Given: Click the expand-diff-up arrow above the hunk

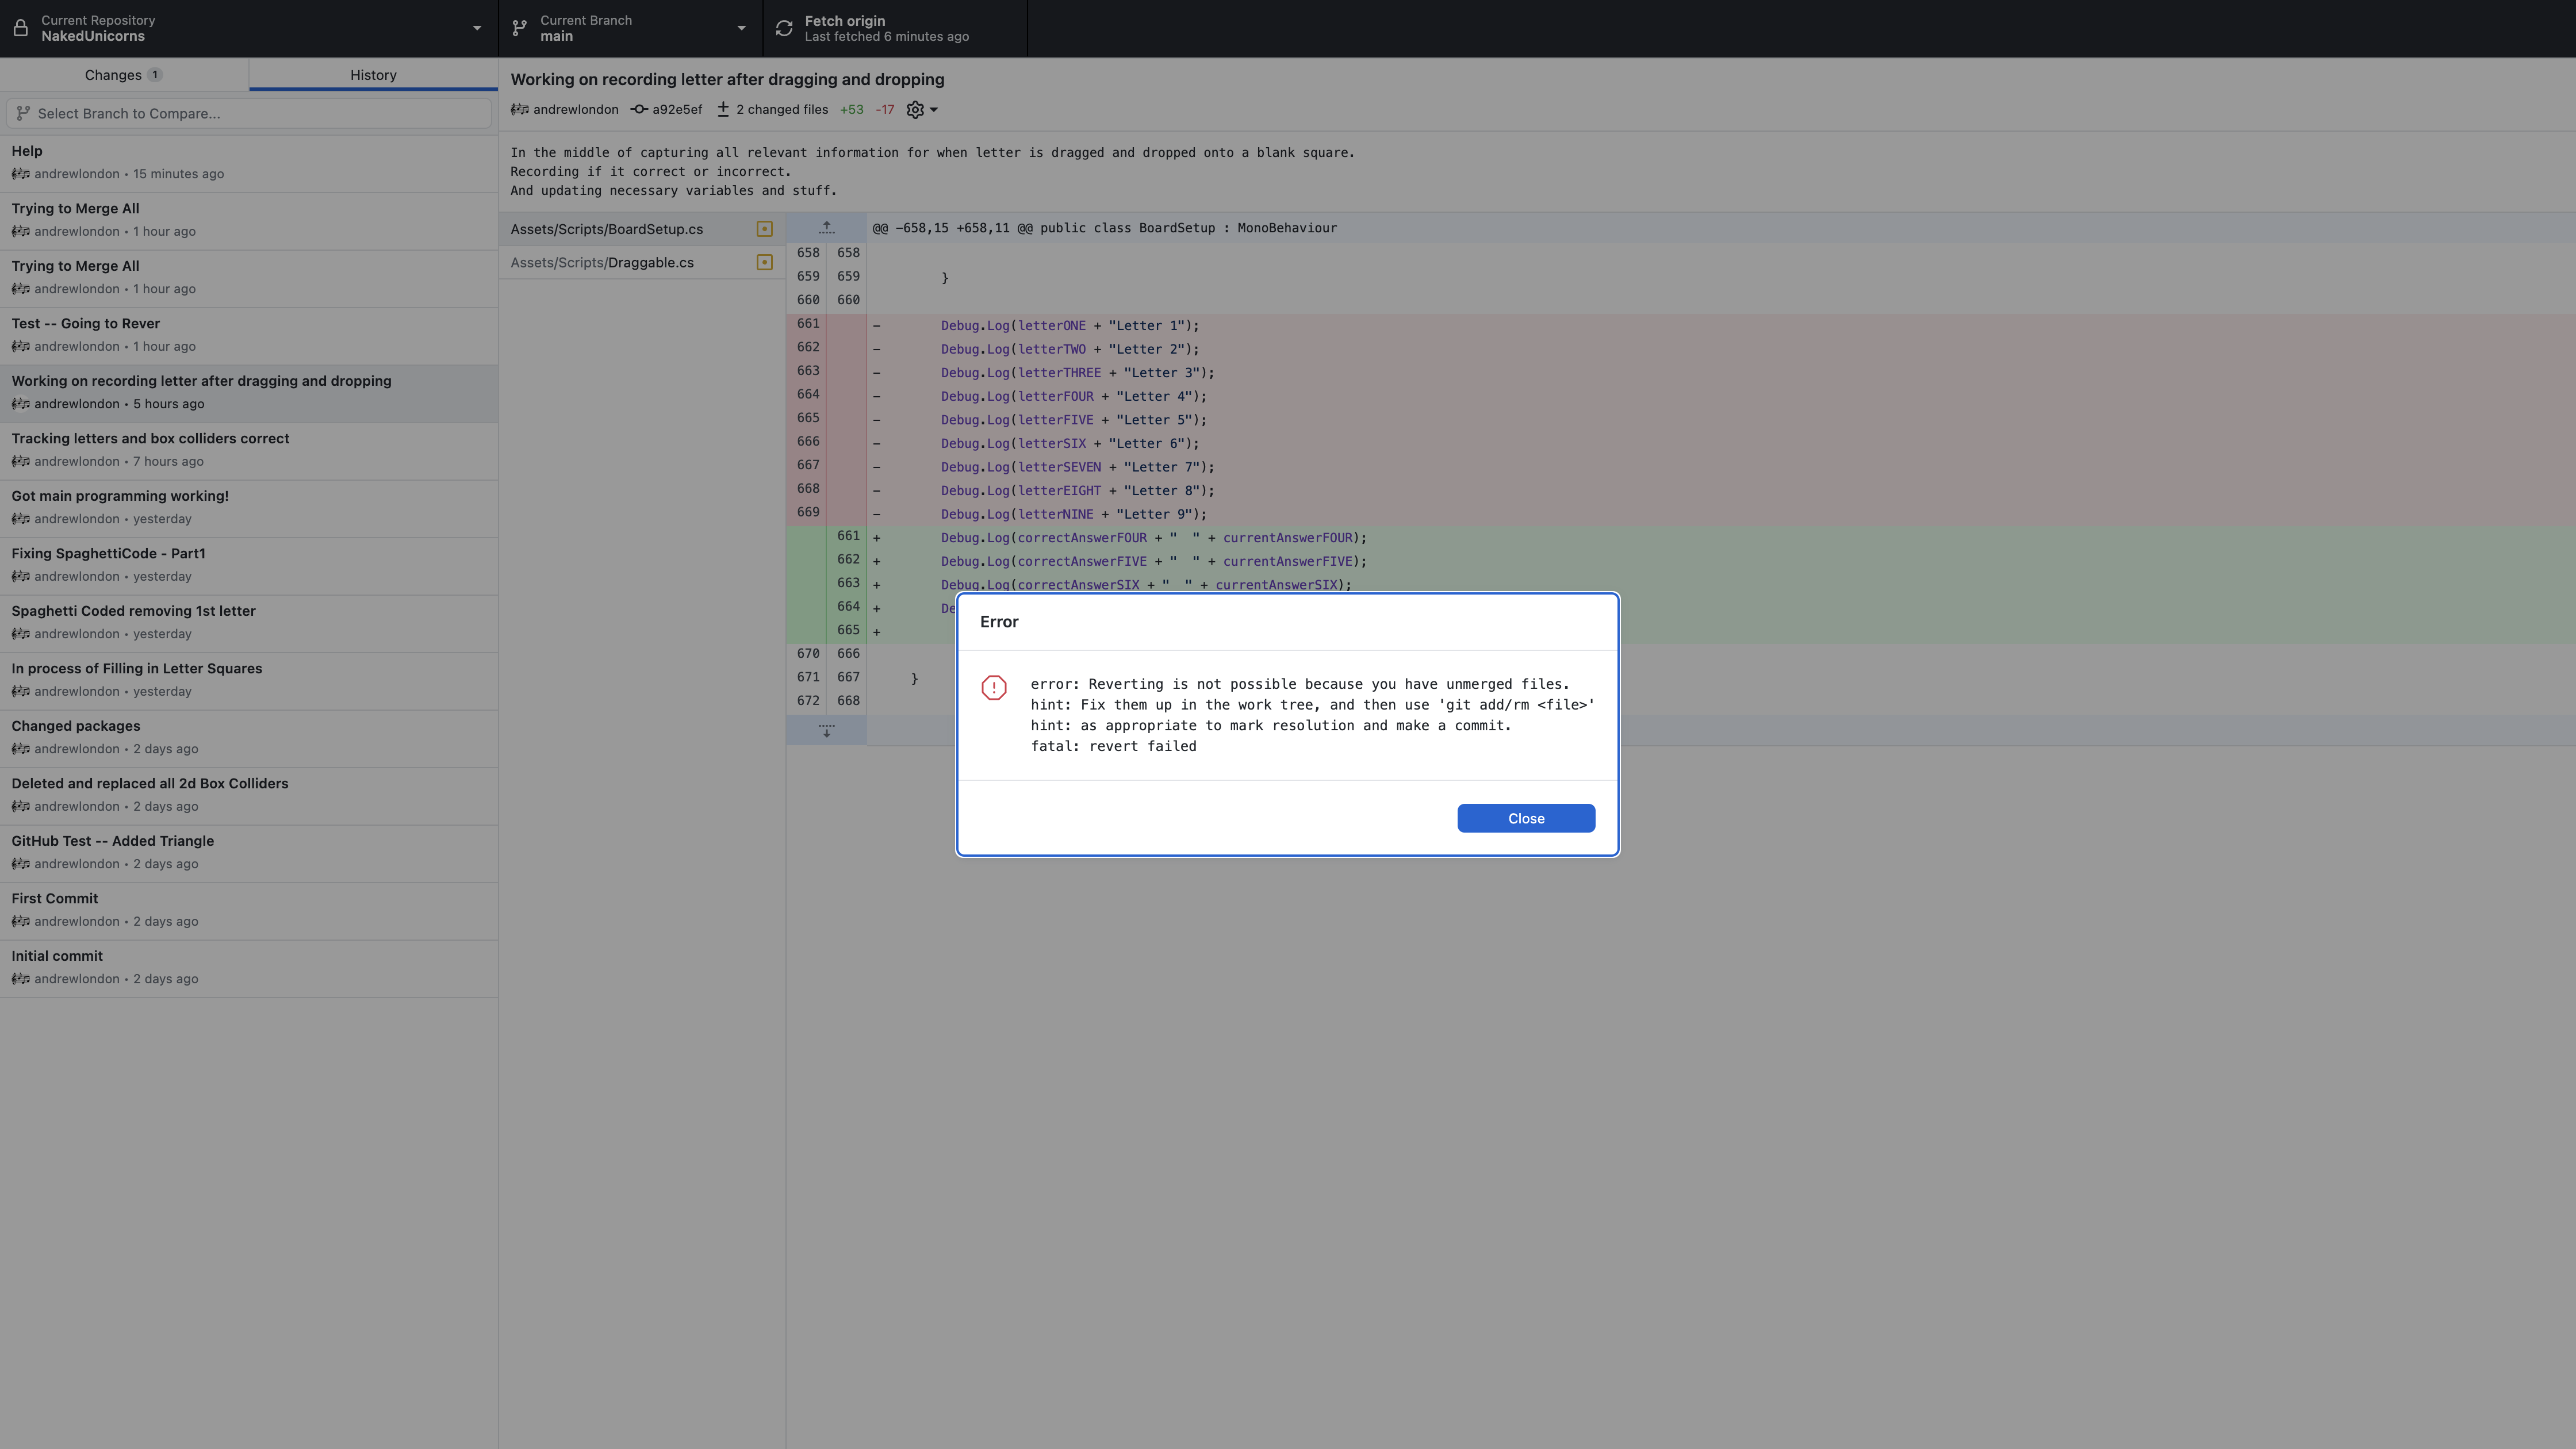Looking at the screenshot, I should tap(827, 227).
